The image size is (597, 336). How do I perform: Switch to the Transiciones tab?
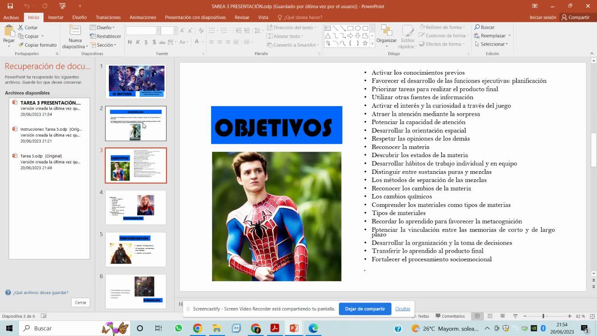tap(108, 17)
